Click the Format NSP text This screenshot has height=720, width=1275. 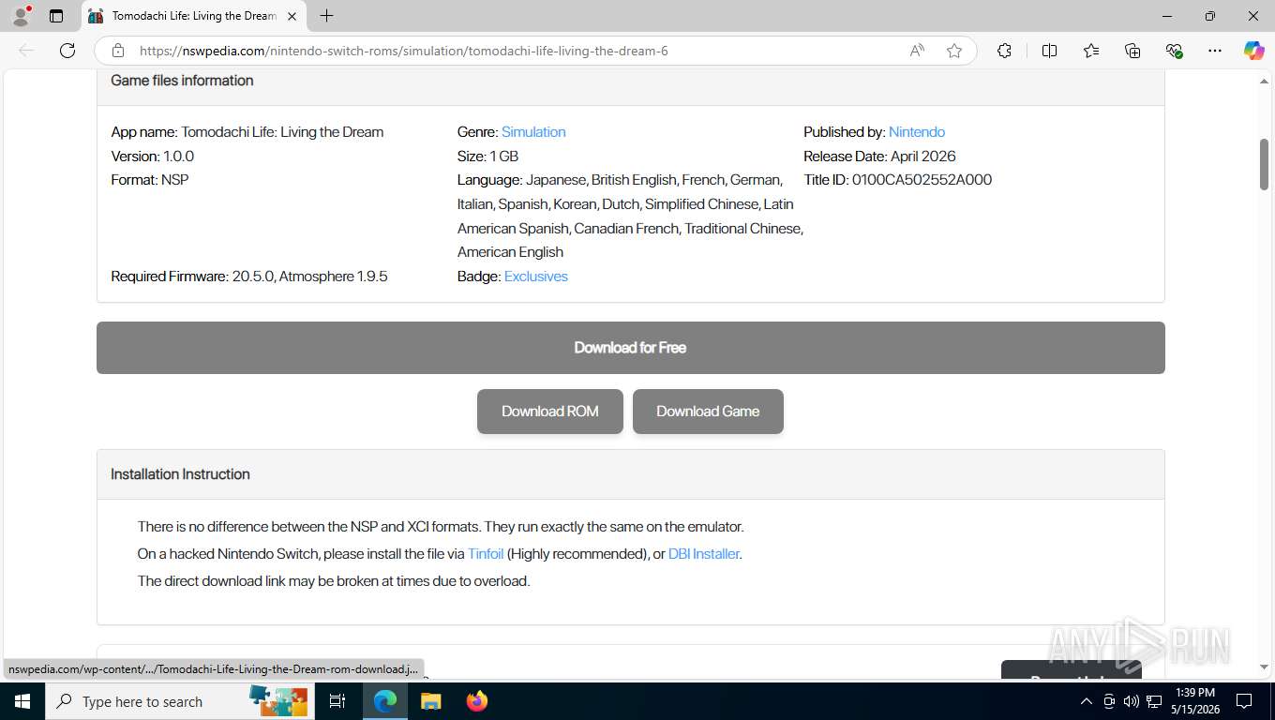point(149,180)
